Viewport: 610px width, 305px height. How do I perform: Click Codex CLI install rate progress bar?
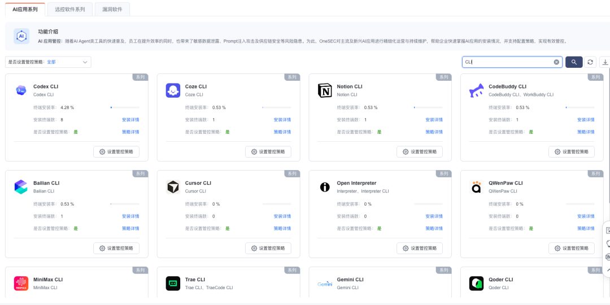coord(125,107)
